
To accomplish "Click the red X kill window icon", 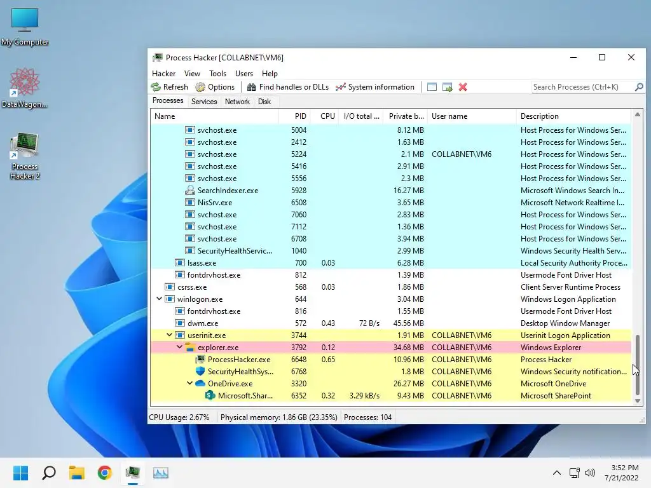I will [463, 87].
